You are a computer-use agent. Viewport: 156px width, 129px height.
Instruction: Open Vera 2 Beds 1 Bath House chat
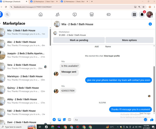point(24,67)
